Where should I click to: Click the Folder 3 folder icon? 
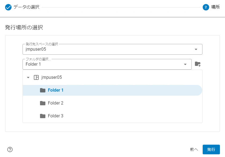coord(43,116)
